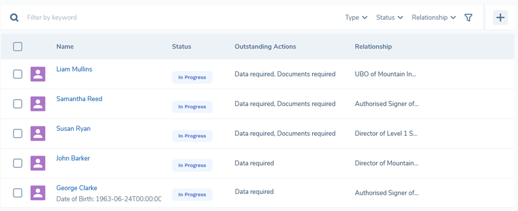This screenshot has width=518, height=211.
Task: Click Director of Level 1 S... relationship
Action: (x=386, y=133)
